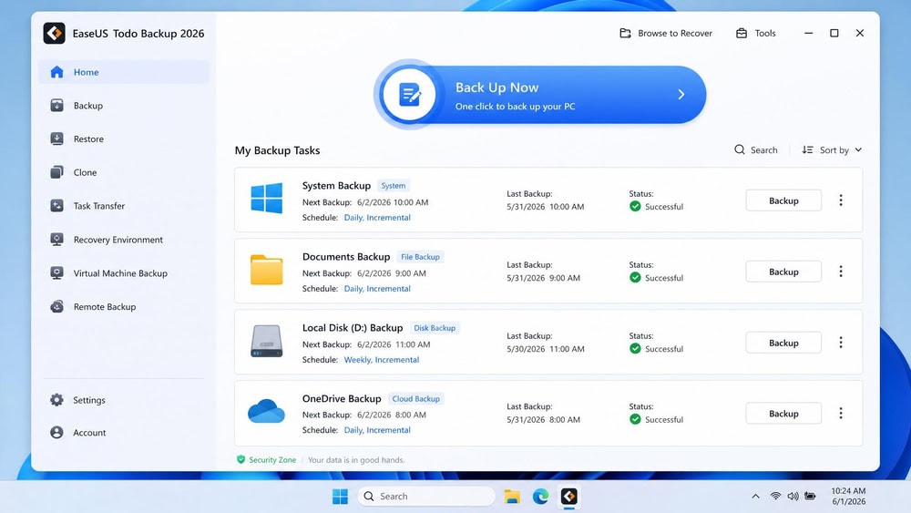Click the disk drive icon of Local Disk (D:) Backup
The height and width of the screenshot is (513, 911).
tap(267, 341)
